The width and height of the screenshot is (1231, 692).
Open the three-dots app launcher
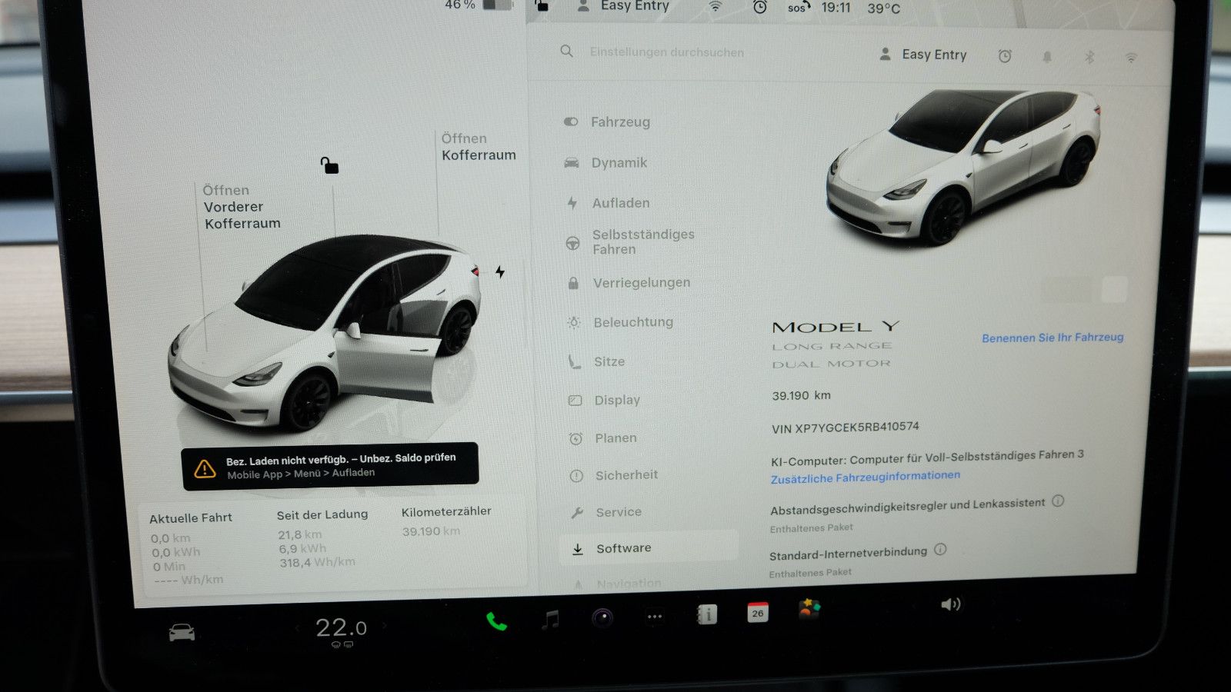655,617
